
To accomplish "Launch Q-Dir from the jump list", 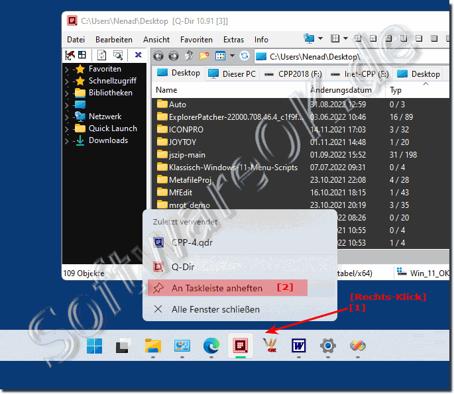I will pos(240,267).
